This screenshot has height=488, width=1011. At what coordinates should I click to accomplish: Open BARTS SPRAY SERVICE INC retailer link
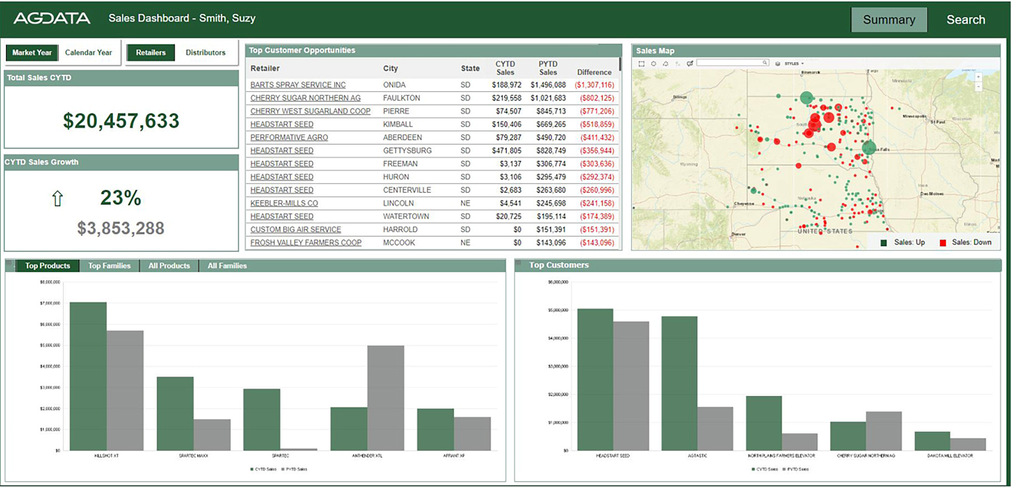pos(298,85)
